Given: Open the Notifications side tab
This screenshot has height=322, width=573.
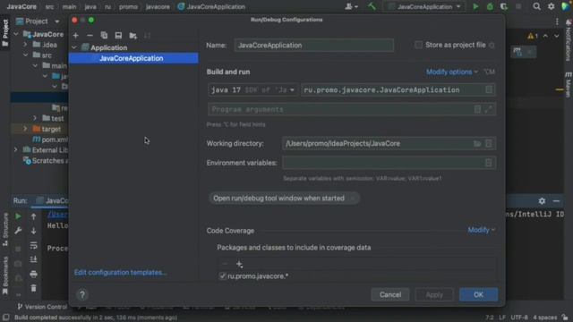Looking at the screenshot, I should tap(569, 40).
